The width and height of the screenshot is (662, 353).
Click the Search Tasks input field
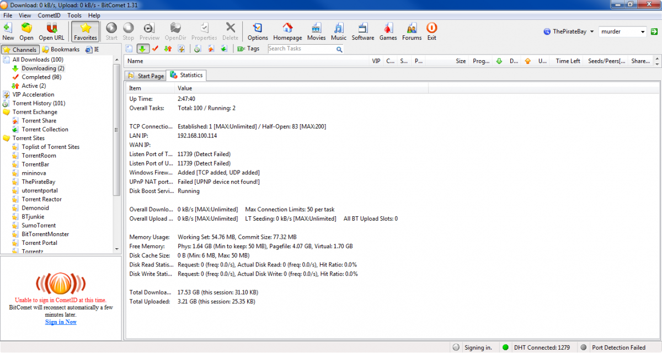pos(301,49)
